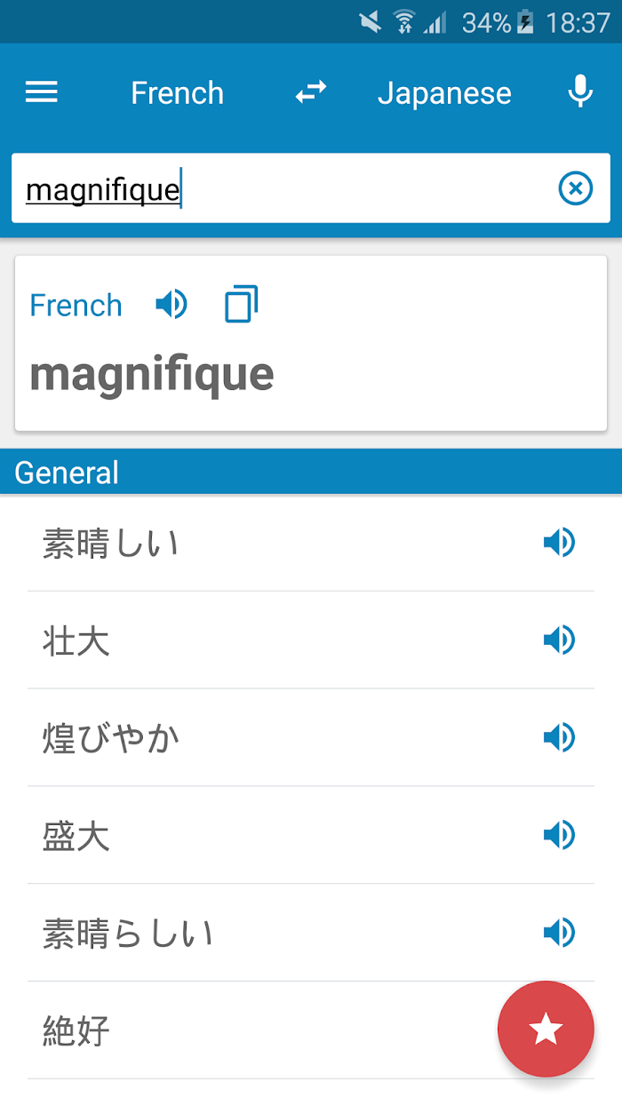The width and height of the screenshot is (622, 1105).
Task: Copy the word magnifique to clipboard
Action: click(x=241, y=305)
